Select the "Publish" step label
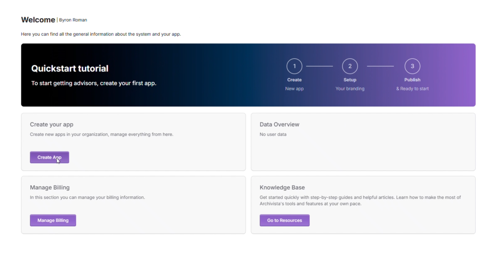 [412, 80]
